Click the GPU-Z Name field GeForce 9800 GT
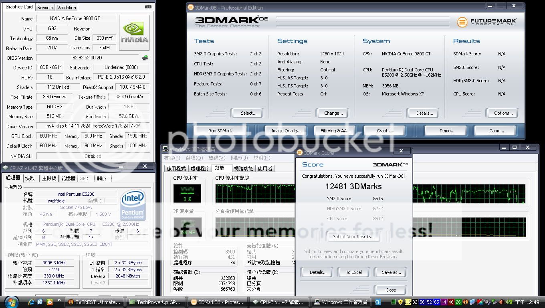This screenshot has width=545, height=308. [76, 18]
